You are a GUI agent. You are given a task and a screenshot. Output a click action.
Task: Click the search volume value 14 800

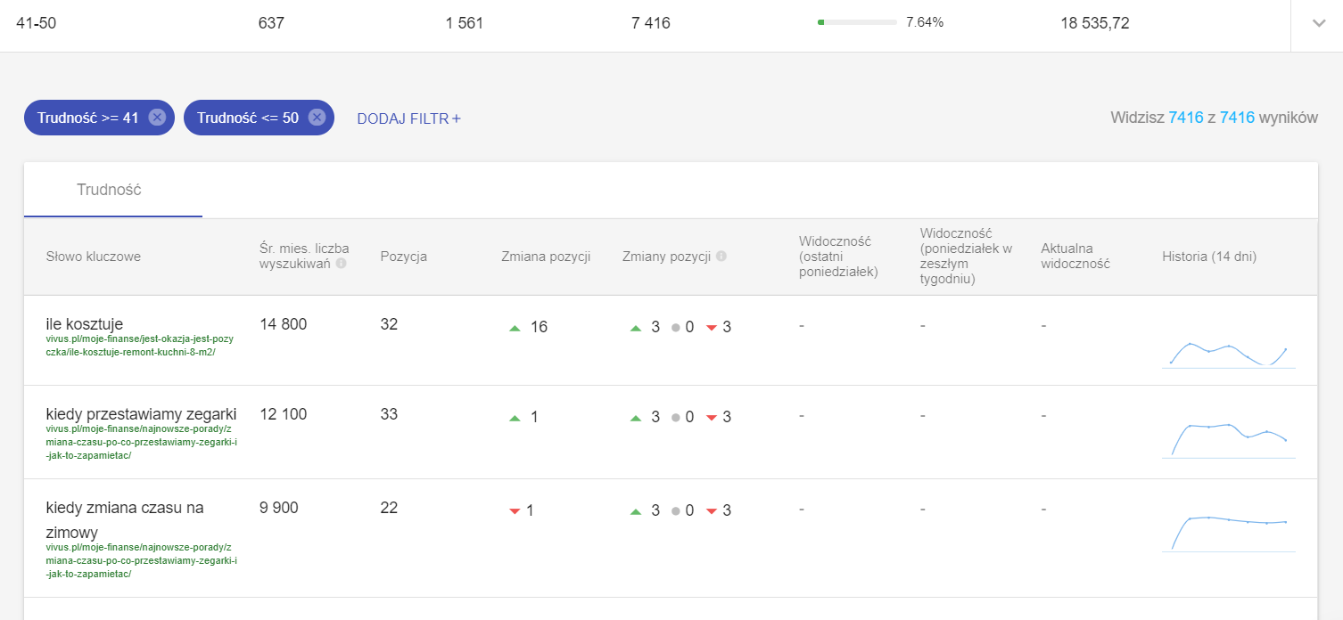[x=283, y=324]
